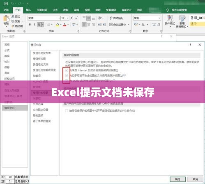The height and width of the screenshot is (184, 205).
Task: Apply the 适中 cell style swatch
Action: coord(197,24)
